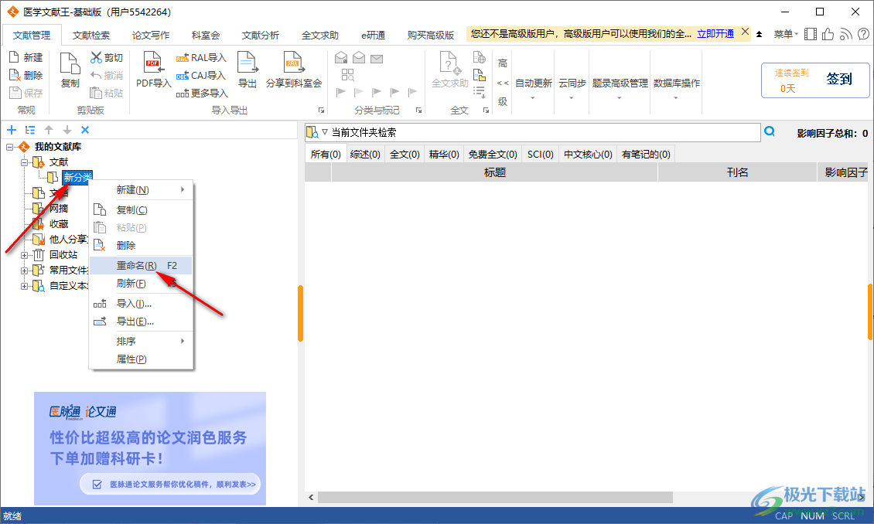Select the 网摘 folder in the tree
This screenshot has height=524, width=874.
point(59,208)
